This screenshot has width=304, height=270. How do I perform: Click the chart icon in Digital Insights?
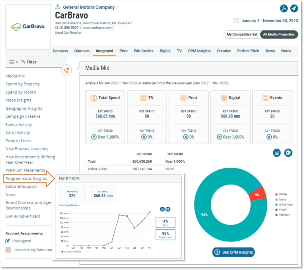(x=162, y=209)
